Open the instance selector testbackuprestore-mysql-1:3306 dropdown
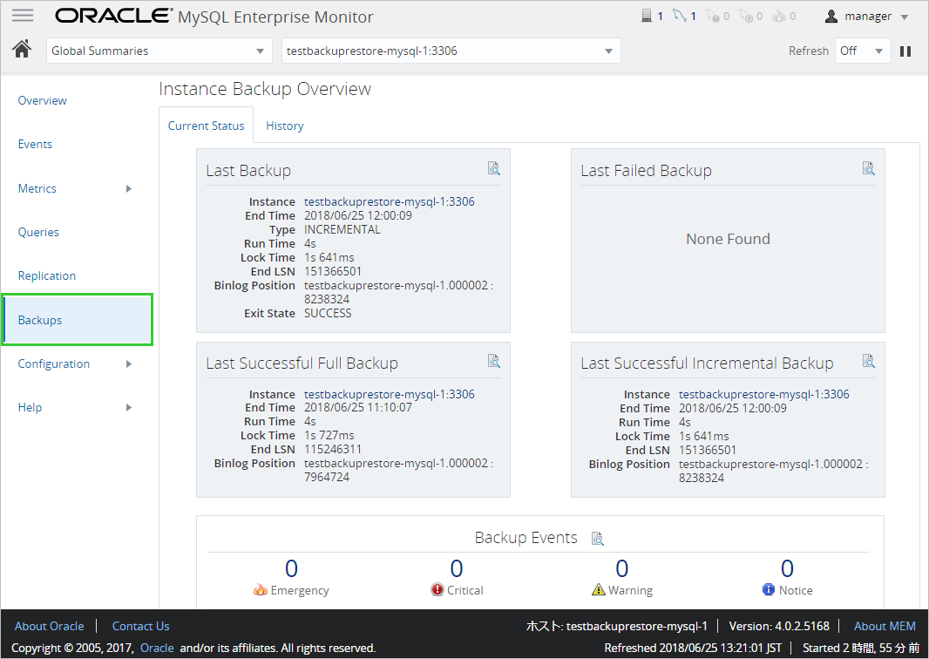Viewport: 929px width, 659px height. click(x=451, y=51)
